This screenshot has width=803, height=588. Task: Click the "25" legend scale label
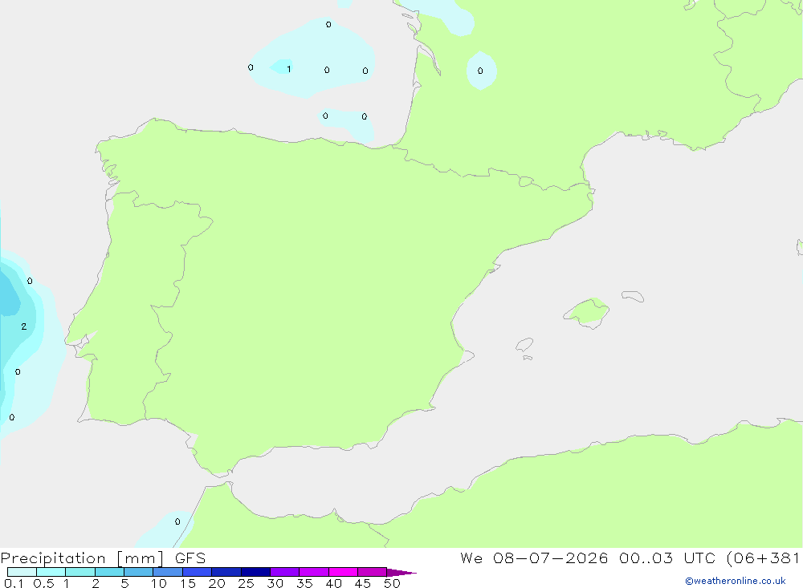(247, 583)
